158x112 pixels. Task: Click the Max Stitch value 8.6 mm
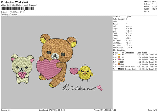click(129, 40)
